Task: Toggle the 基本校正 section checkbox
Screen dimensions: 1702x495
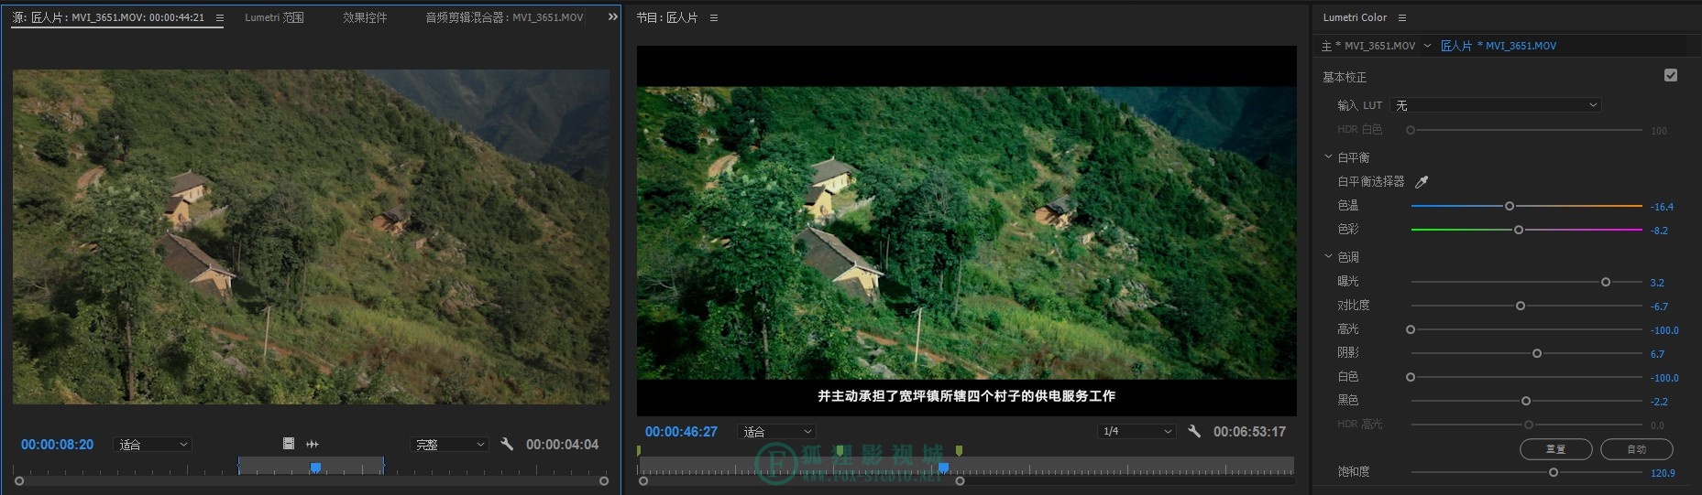Action: point(1671,75)
